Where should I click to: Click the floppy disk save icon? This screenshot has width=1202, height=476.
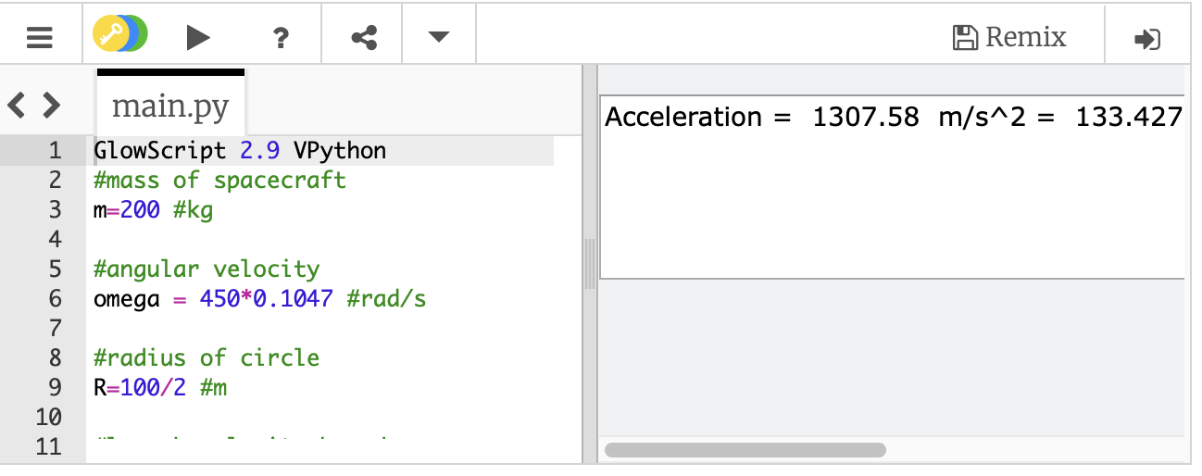click(x=965, y=37)
